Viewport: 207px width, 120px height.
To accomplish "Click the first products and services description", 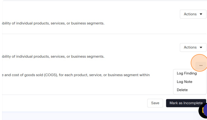I will coord(53,23).
